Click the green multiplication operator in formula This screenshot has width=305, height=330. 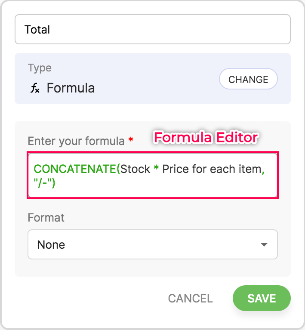pyautogui.click(x=156, y=169)
